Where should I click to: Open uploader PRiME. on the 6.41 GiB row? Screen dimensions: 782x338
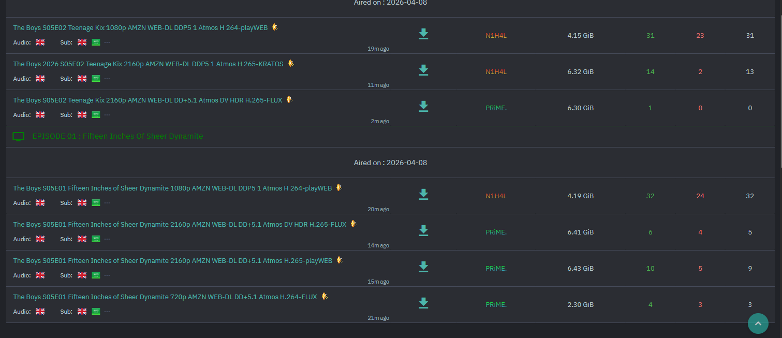(x=496, y=232)
